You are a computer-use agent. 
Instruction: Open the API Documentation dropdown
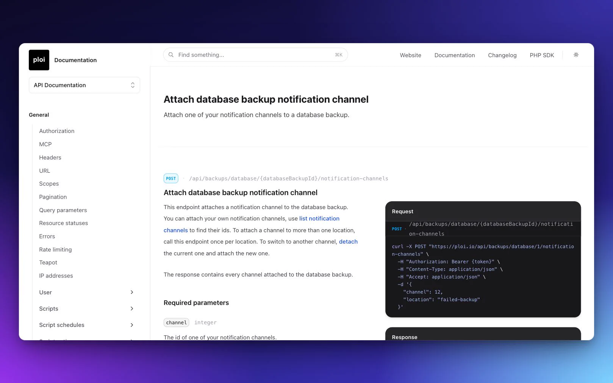(84, 85)
